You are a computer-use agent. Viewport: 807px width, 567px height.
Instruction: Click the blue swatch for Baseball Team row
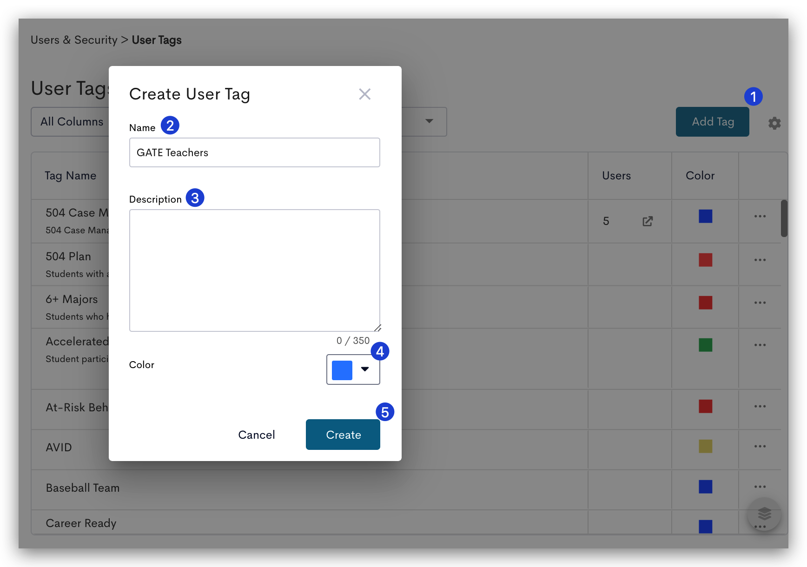click(x=706, y=487)
